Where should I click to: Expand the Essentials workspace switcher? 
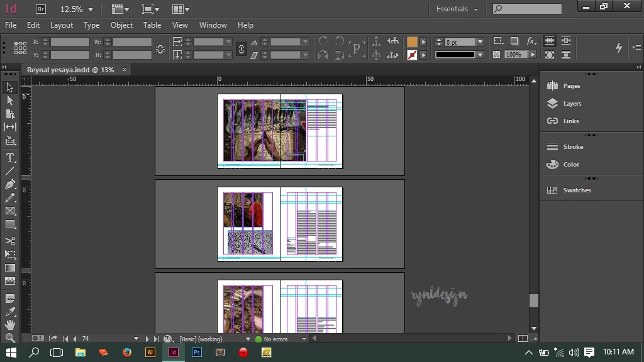455,9
